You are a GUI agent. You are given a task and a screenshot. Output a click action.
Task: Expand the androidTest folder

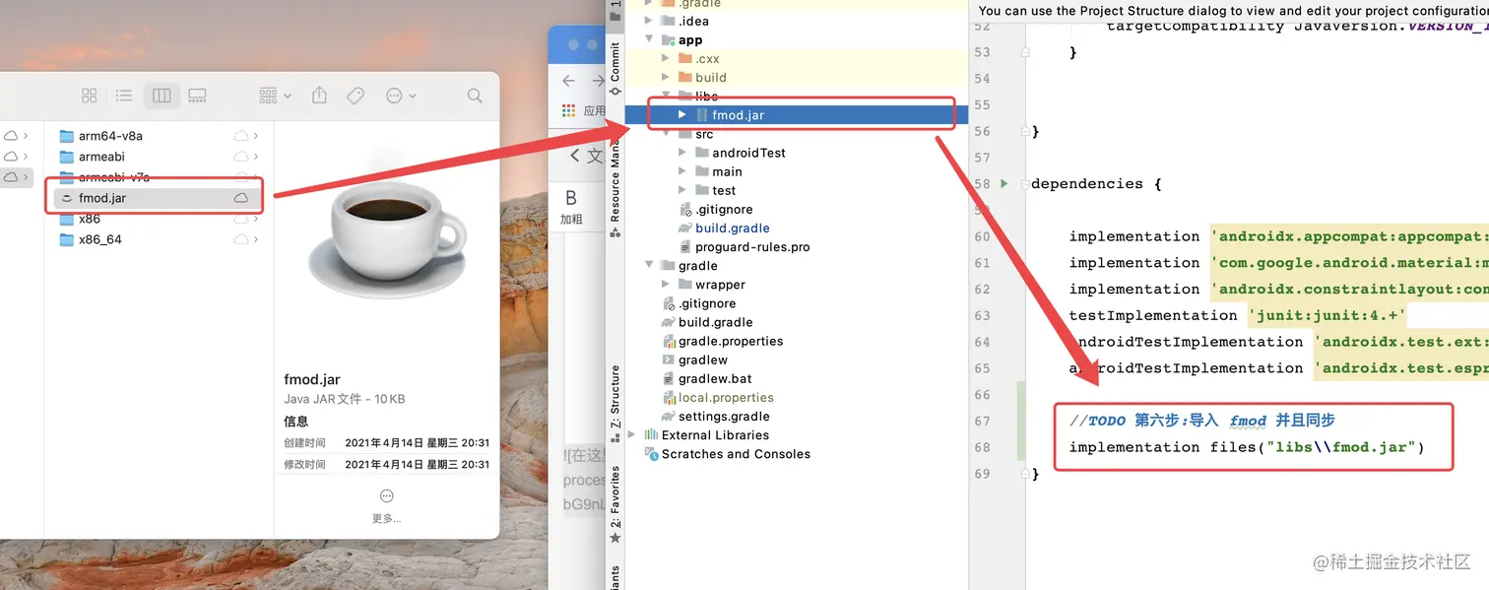click(x=682, y=153)
